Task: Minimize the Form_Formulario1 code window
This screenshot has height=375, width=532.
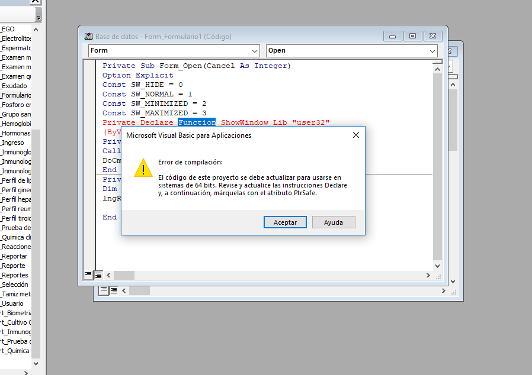Action: (393, 36)
